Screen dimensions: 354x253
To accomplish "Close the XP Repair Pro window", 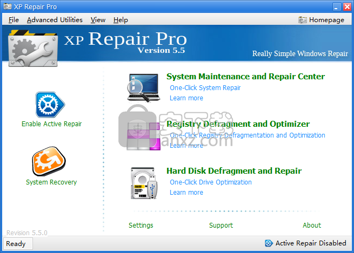I will [347, 7].
